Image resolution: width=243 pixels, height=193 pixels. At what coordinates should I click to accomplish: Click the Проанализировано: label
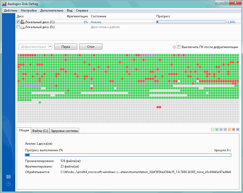click(40, 161)
